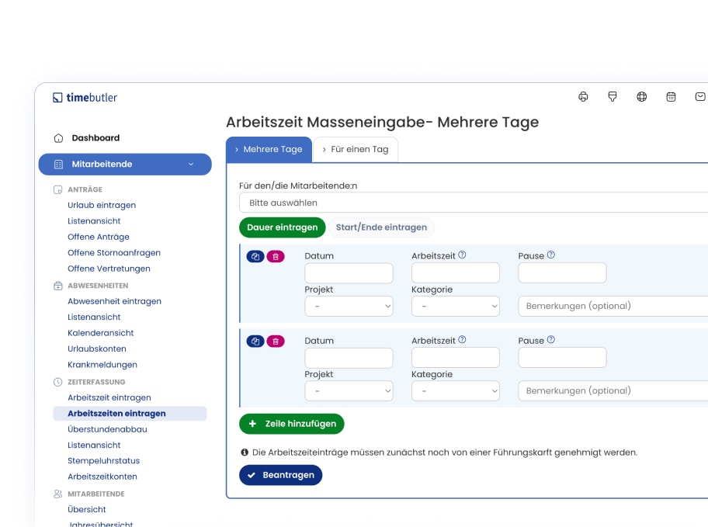Duplicate the first work time row
This screenshot has width=708, height=527.
coord(255,256)
